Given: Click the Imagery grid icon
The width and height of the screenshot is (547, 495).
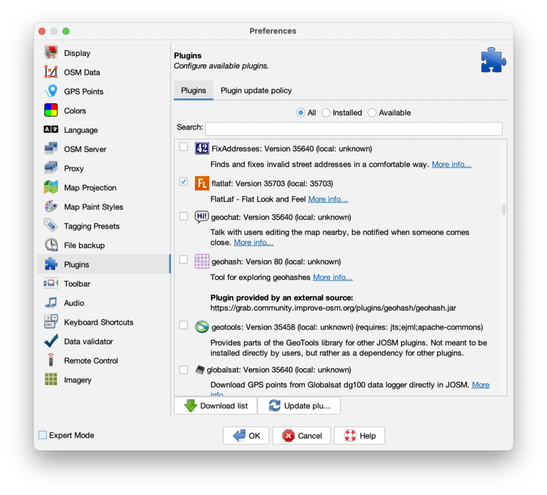Looking at the screenshot, I should point(51,380).
